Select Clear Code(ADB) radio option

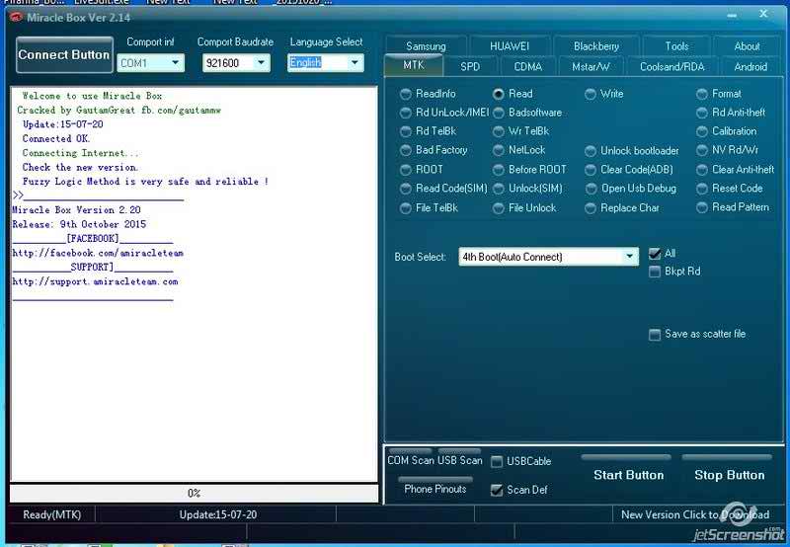click(629, 169)
